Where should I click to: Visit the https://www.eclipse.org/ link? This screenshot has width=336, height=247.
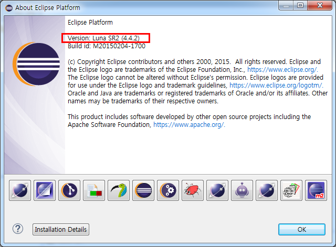point(282,70)
